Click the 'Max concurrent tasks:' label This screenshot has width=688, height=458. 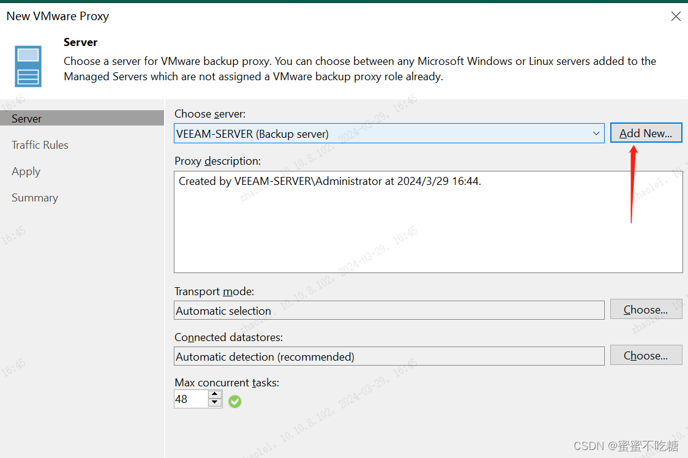point(227,383)
